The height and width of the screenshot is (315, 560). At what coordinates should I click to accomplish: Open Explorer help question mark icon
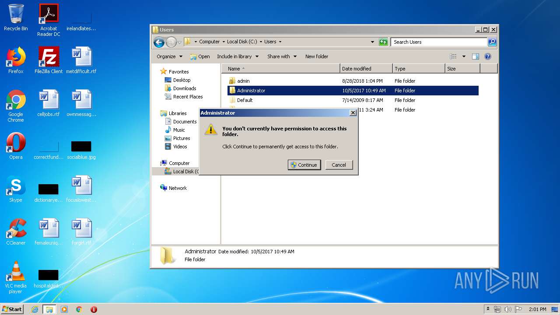coord(488,56)
